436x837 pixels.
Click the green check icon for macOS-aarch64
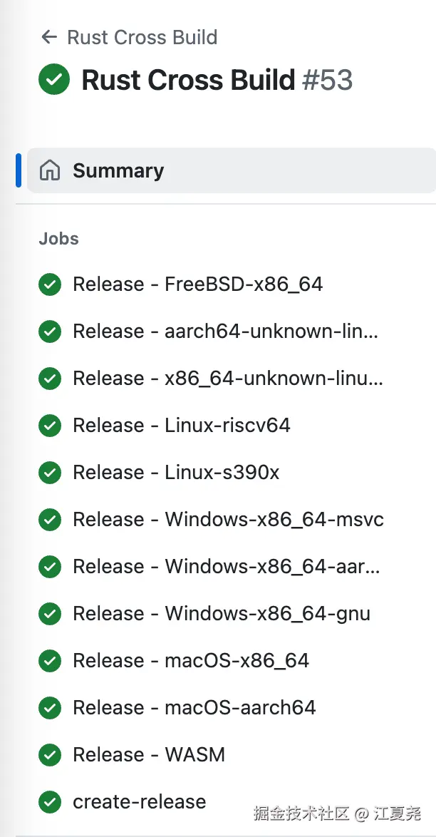point(50,708)
